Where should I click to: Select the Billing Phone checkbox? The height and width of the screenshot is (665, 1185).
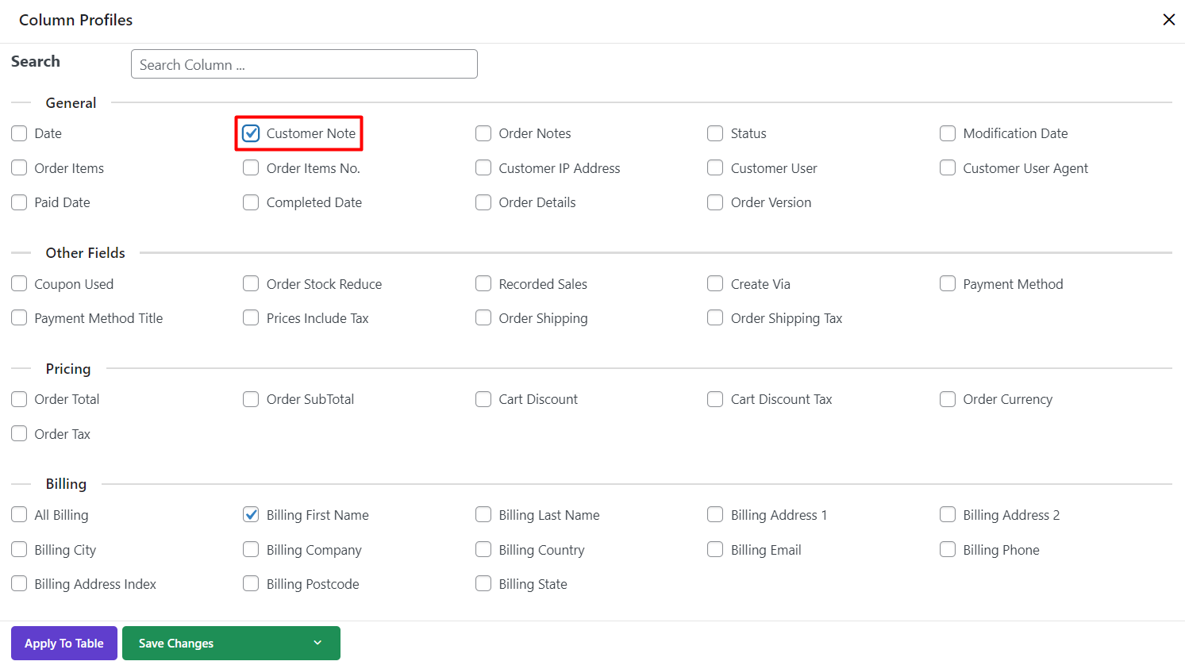[948, 550]
